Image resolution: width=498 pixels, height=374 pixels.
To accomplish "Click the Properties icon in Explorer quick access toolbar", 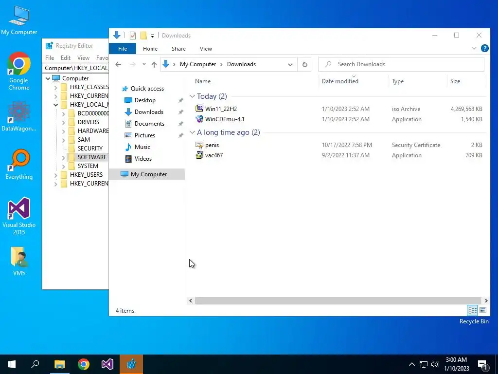I will (133, 35).
